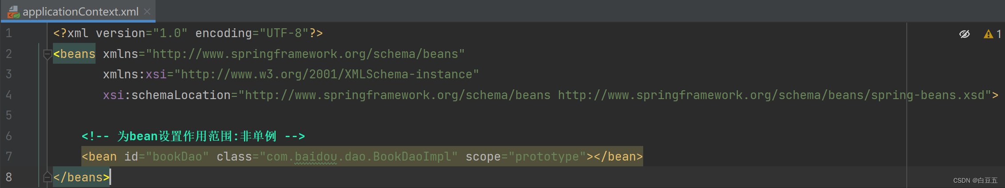This screenshot has height=188, width=1005.
Task: Click the encoding "UTF-8" value
Action: [284, 33]
